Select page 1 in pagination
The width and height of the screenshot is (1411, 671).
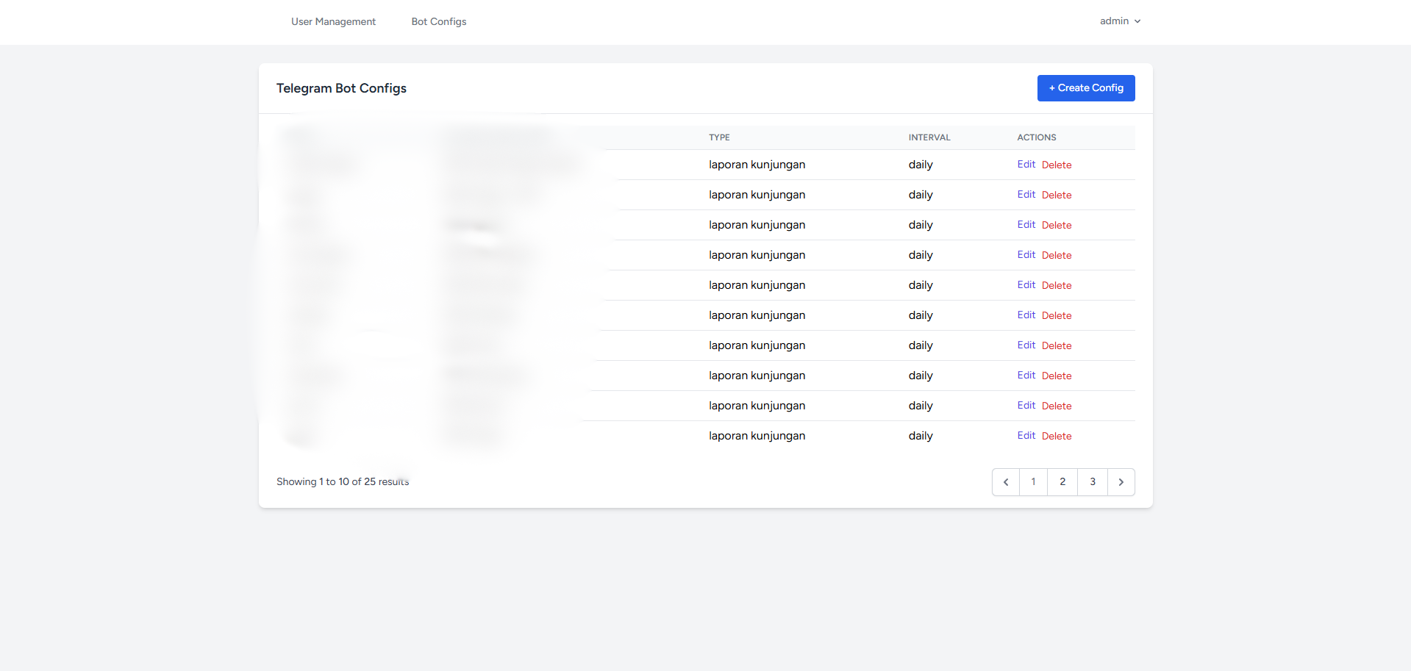pos(1033,482)
